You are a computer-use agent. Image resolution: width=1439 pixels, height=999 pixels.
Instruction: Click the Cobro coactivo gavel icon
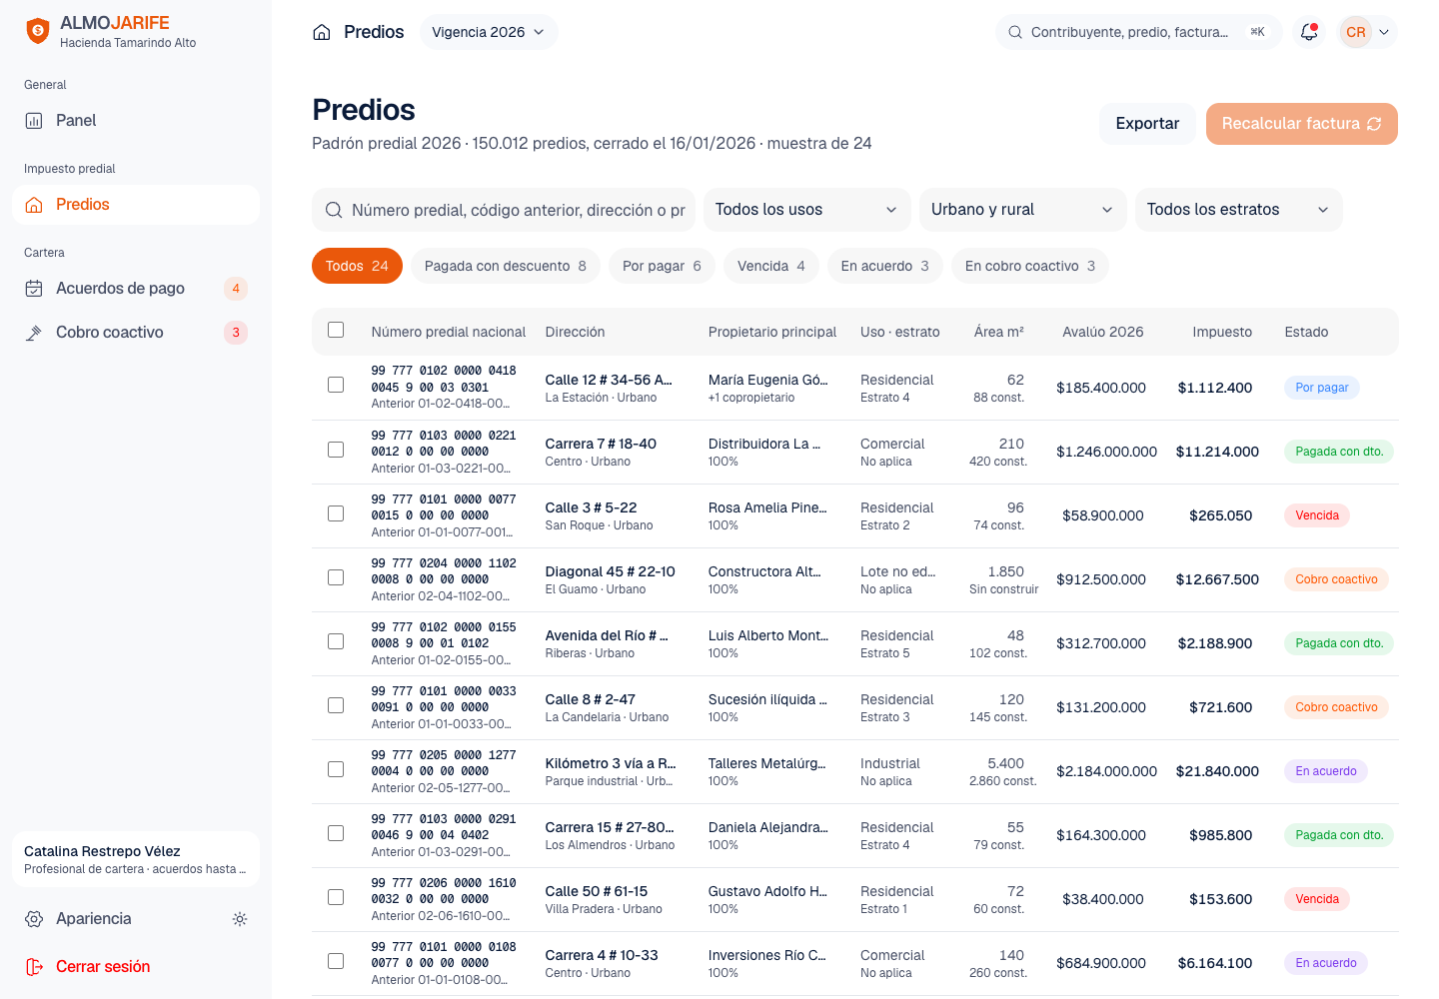pyautogui.click(x=34, y=333)
